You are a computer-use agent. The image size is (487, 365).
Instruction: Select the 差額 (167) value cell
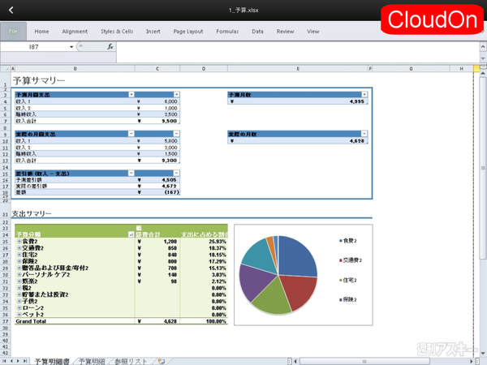[x=157, y=192]
